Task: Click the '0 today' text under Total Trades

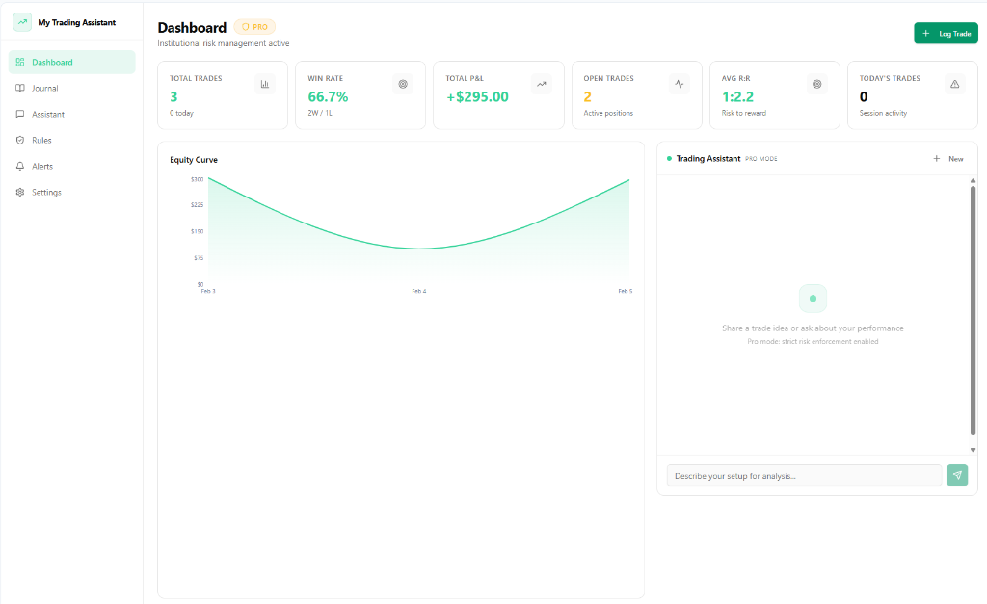Action: pyautogui.click(x=181, y=114)
